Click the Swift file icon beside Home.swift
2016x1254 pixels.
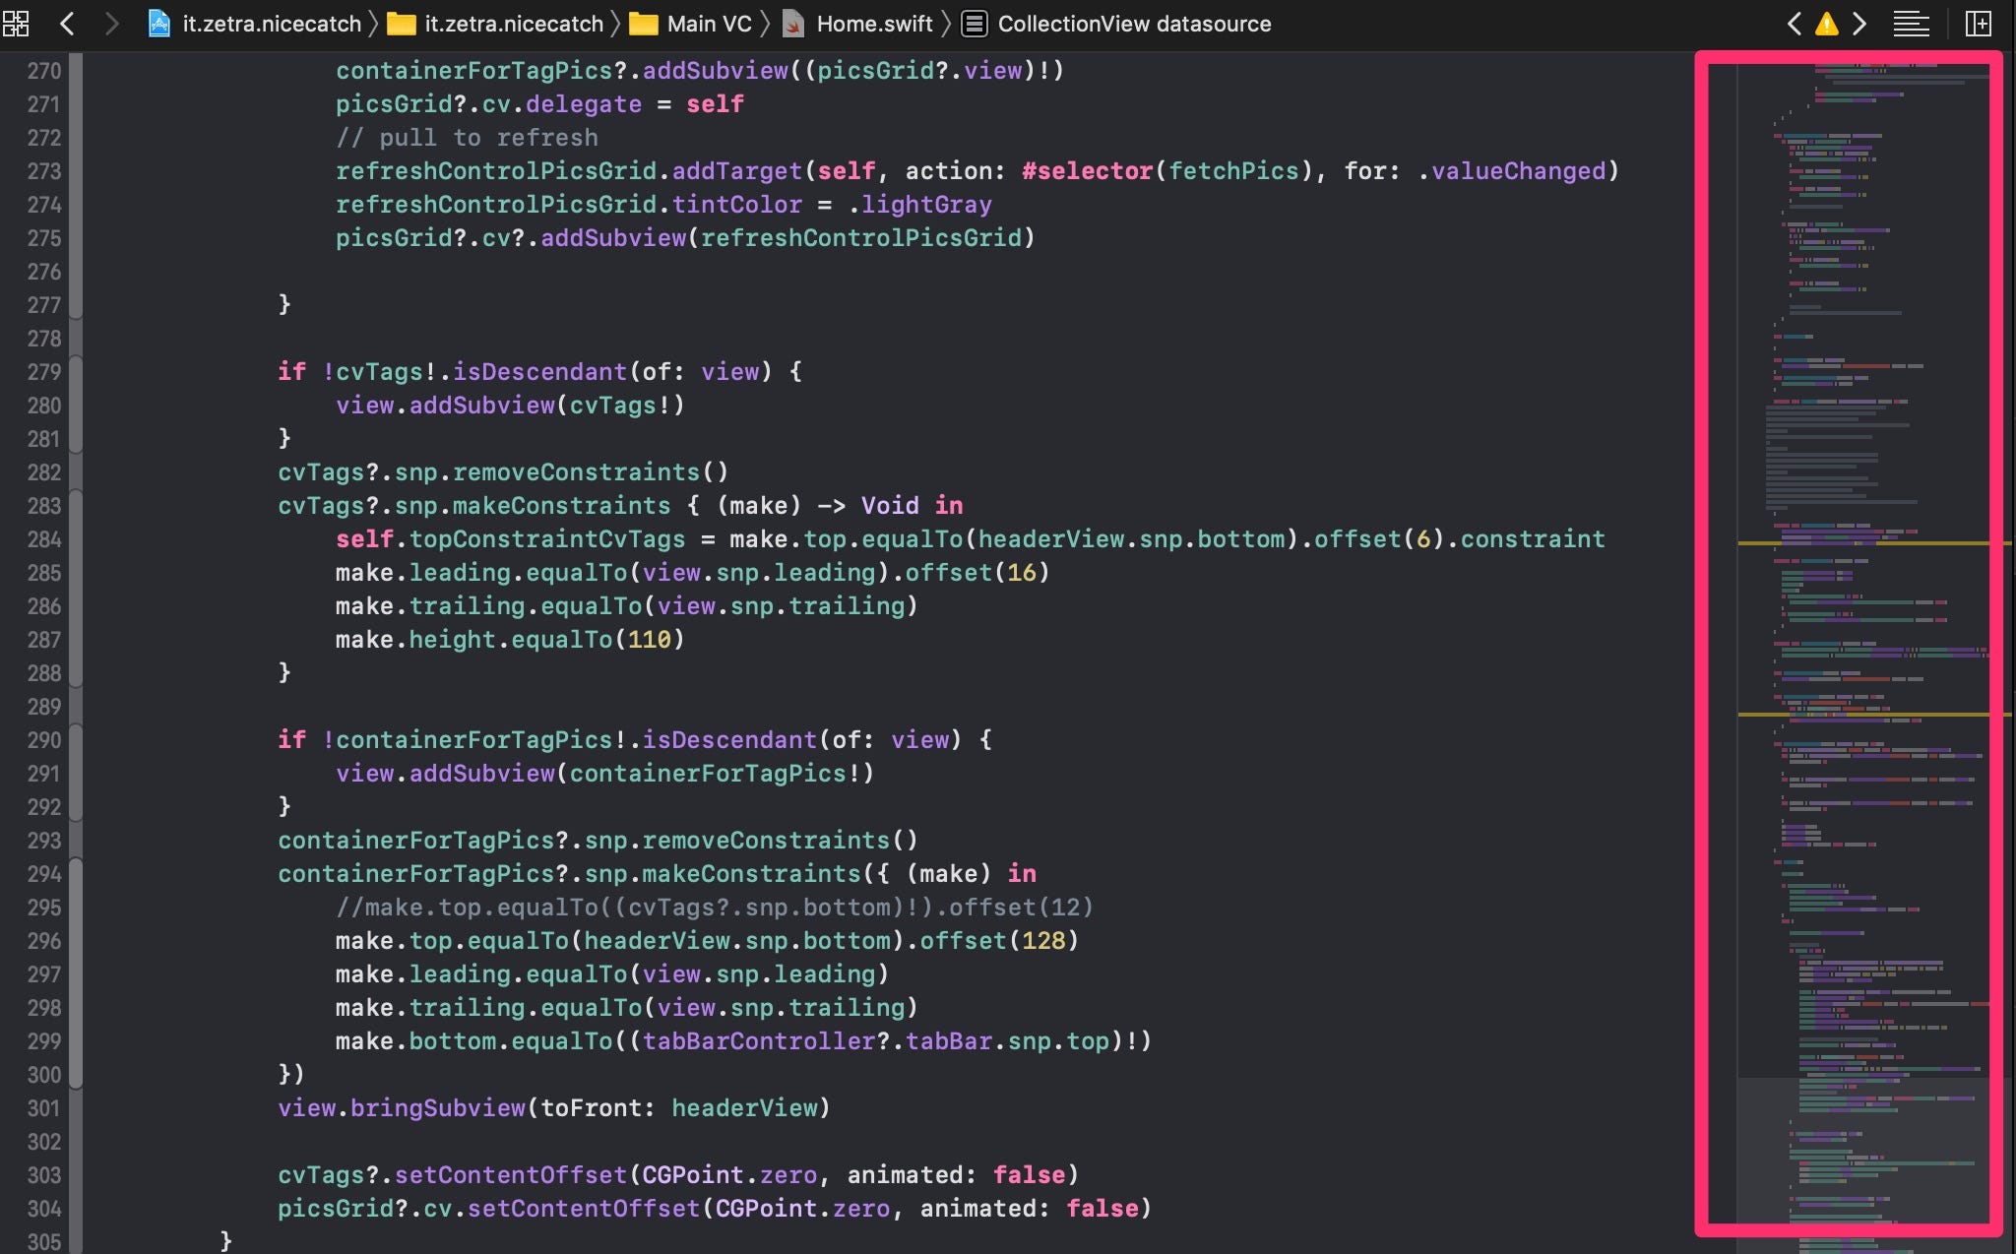pyautogui.click(x=793, y=23)
